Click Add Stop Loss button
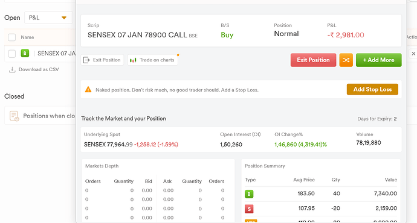Viewport: 417px width, 223px height. click(372, 89)
